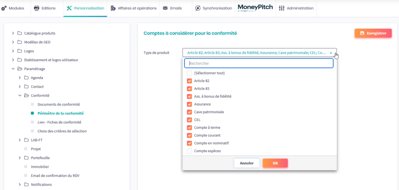Expand the LAB-FT tree node
This screenshot has width=399, height=190.
20,140
